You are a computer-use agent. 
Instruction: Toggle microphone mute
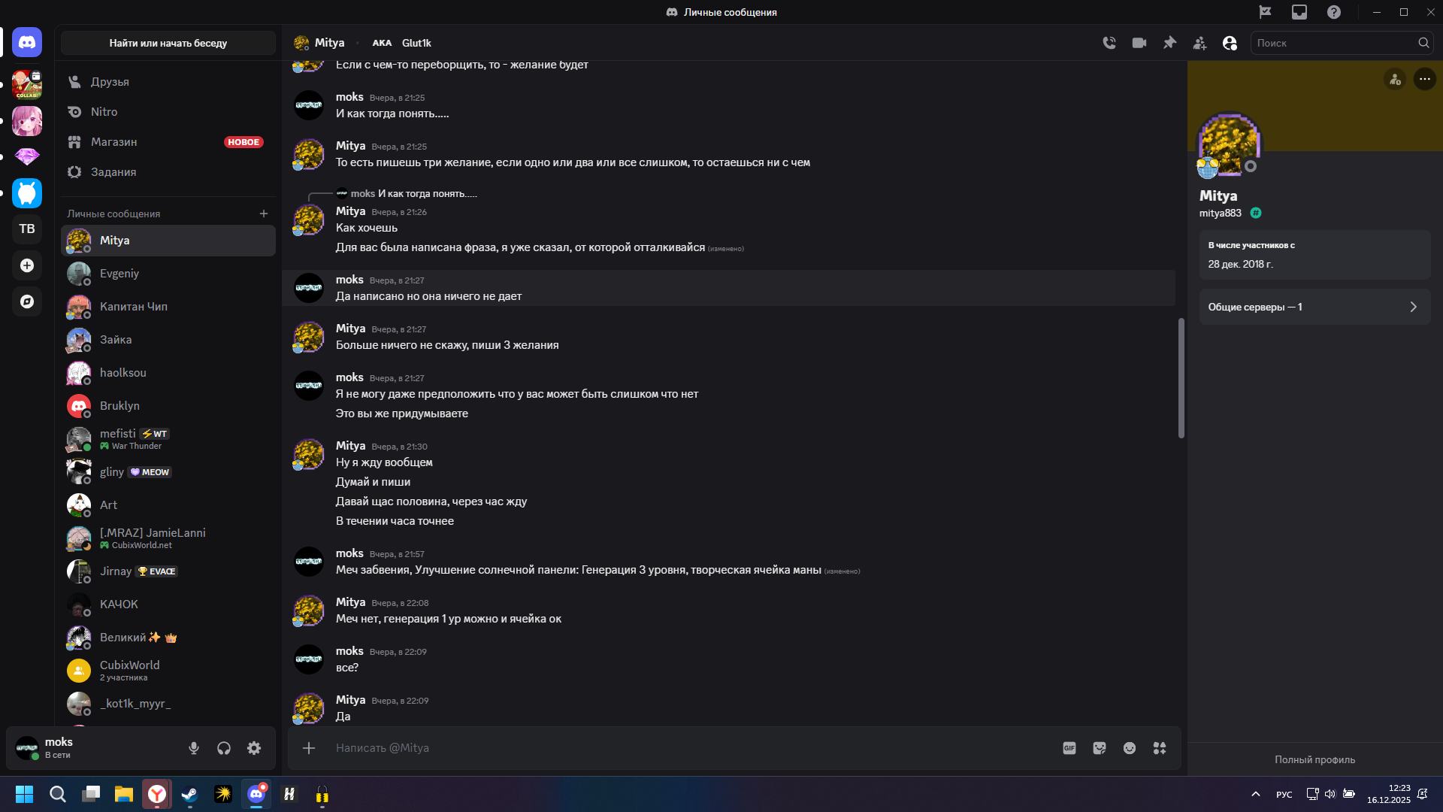[194, 748]
